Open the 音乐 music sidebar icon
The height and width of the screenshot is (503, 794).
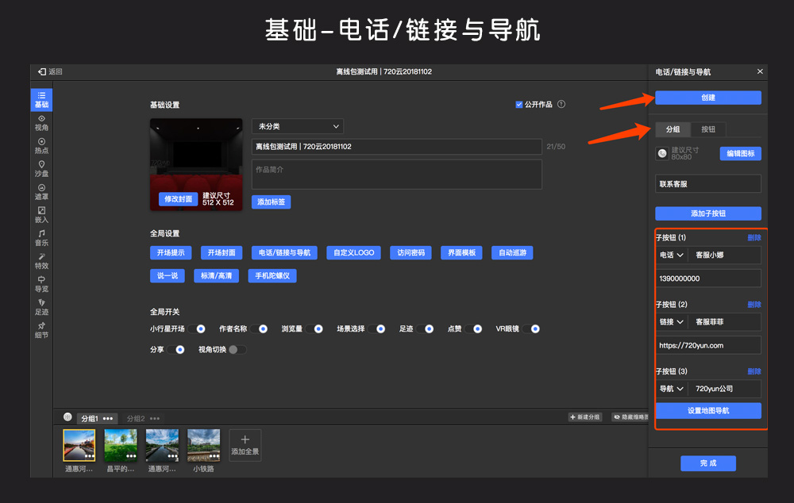pyautogui.click(x=41, y=237)
